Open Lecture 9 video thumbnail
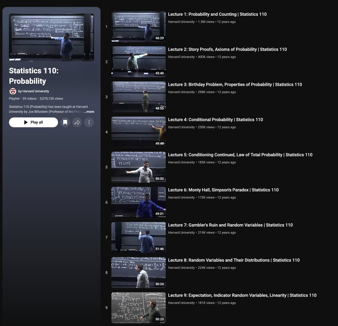 (139, 308)
